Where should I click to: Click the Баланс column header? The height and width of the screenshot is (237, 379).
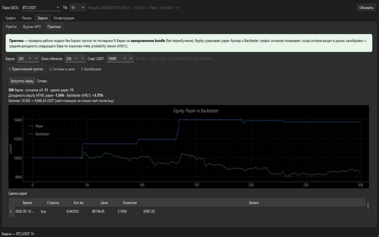pyautogui.click(x=254, y=203)
